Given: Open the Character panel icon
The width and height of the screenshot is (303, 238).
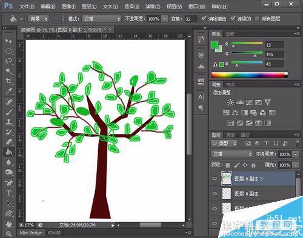Looking at the screenshot, I should 201,98.
